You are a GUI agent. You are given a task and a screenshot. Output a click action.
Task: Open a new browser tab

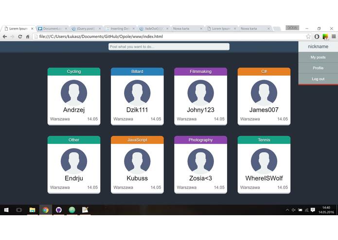pos(277,29)
